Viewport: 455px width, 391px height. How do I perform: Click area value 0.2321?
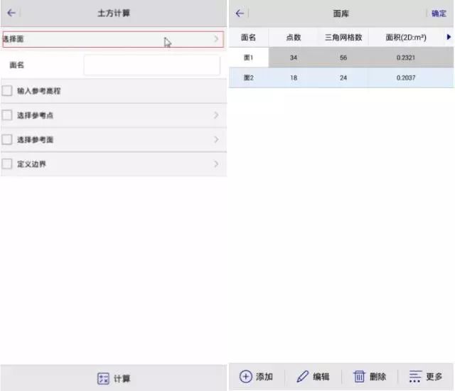pyautogui.click(x=406, y=58)
